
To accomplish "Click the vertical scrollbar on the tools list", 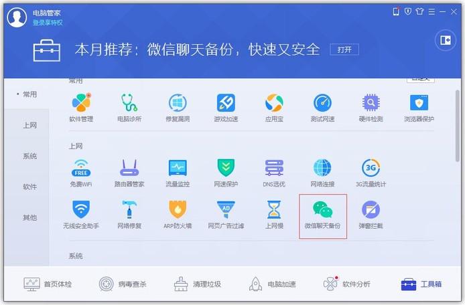I will point(458,126).
